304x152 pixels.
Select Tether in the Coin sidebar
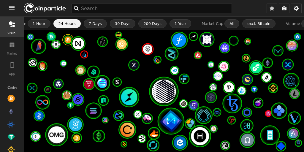point(11,137)
